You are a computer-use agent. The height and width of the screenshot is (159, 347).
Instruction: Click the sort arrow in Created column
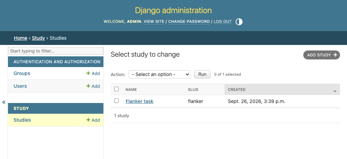[x=335, y=91]
